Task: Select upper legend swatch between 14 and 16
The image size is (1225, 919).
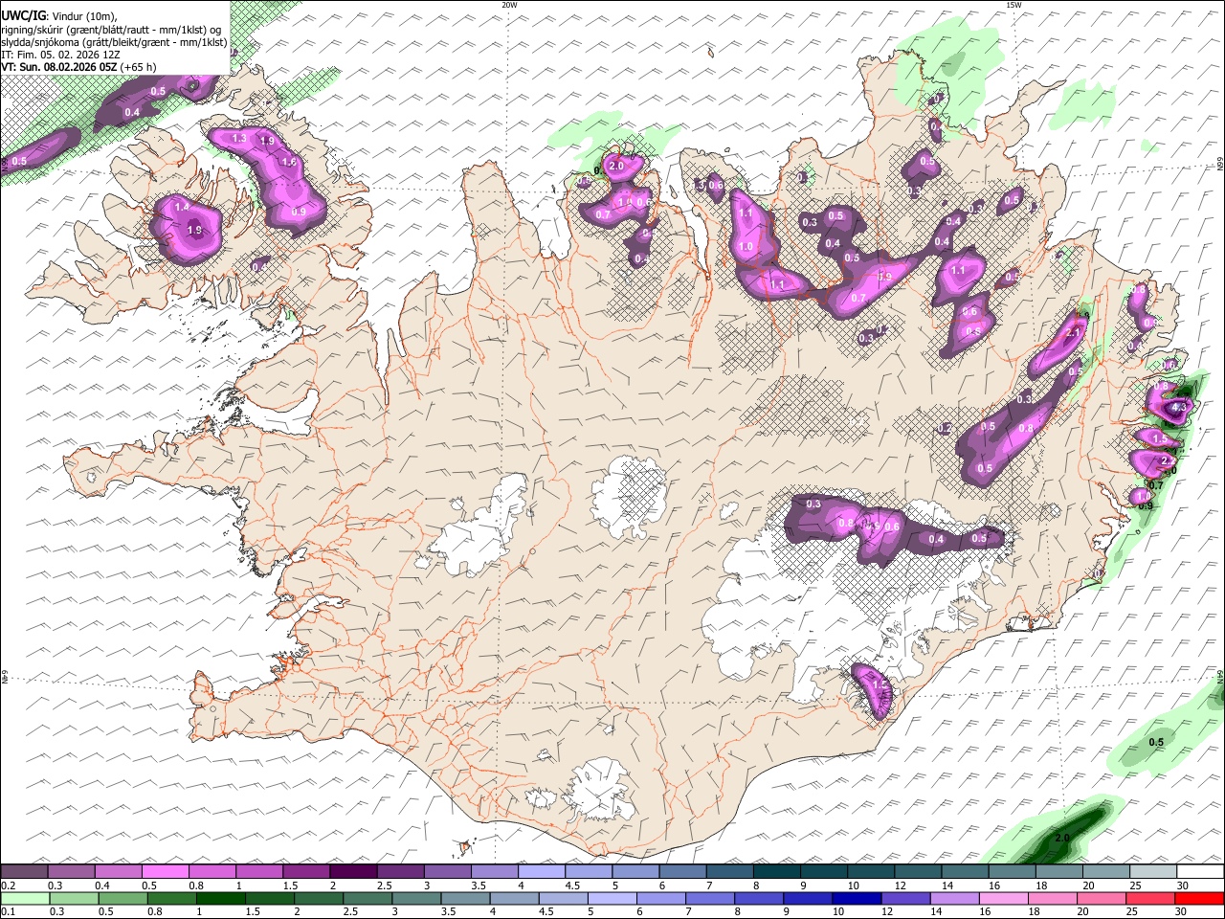Action: click(965, 872)
